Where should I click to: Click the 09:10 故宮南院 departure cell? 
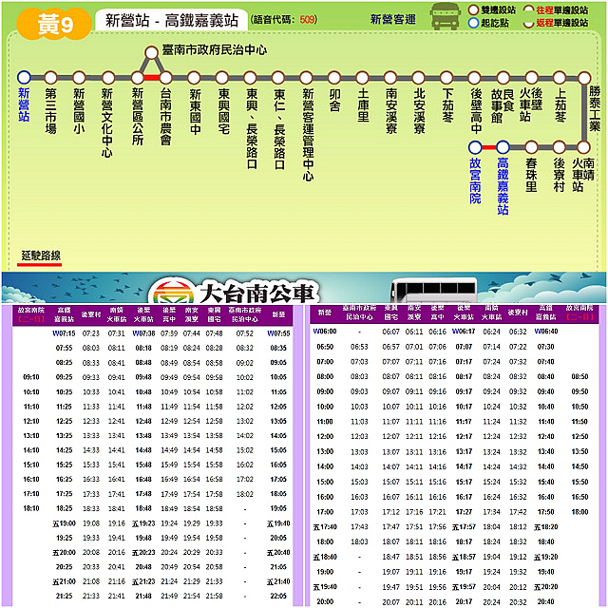point(31,377)
